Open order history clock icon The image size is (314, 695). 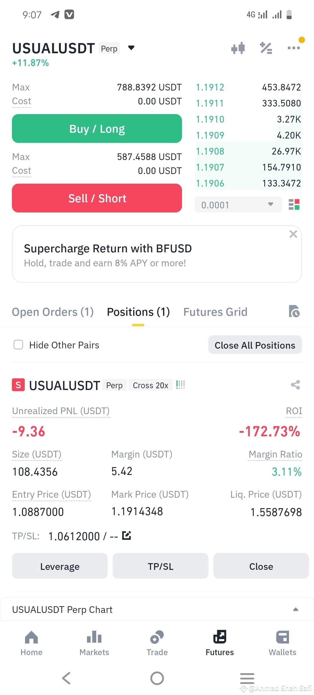coord(294,311)
